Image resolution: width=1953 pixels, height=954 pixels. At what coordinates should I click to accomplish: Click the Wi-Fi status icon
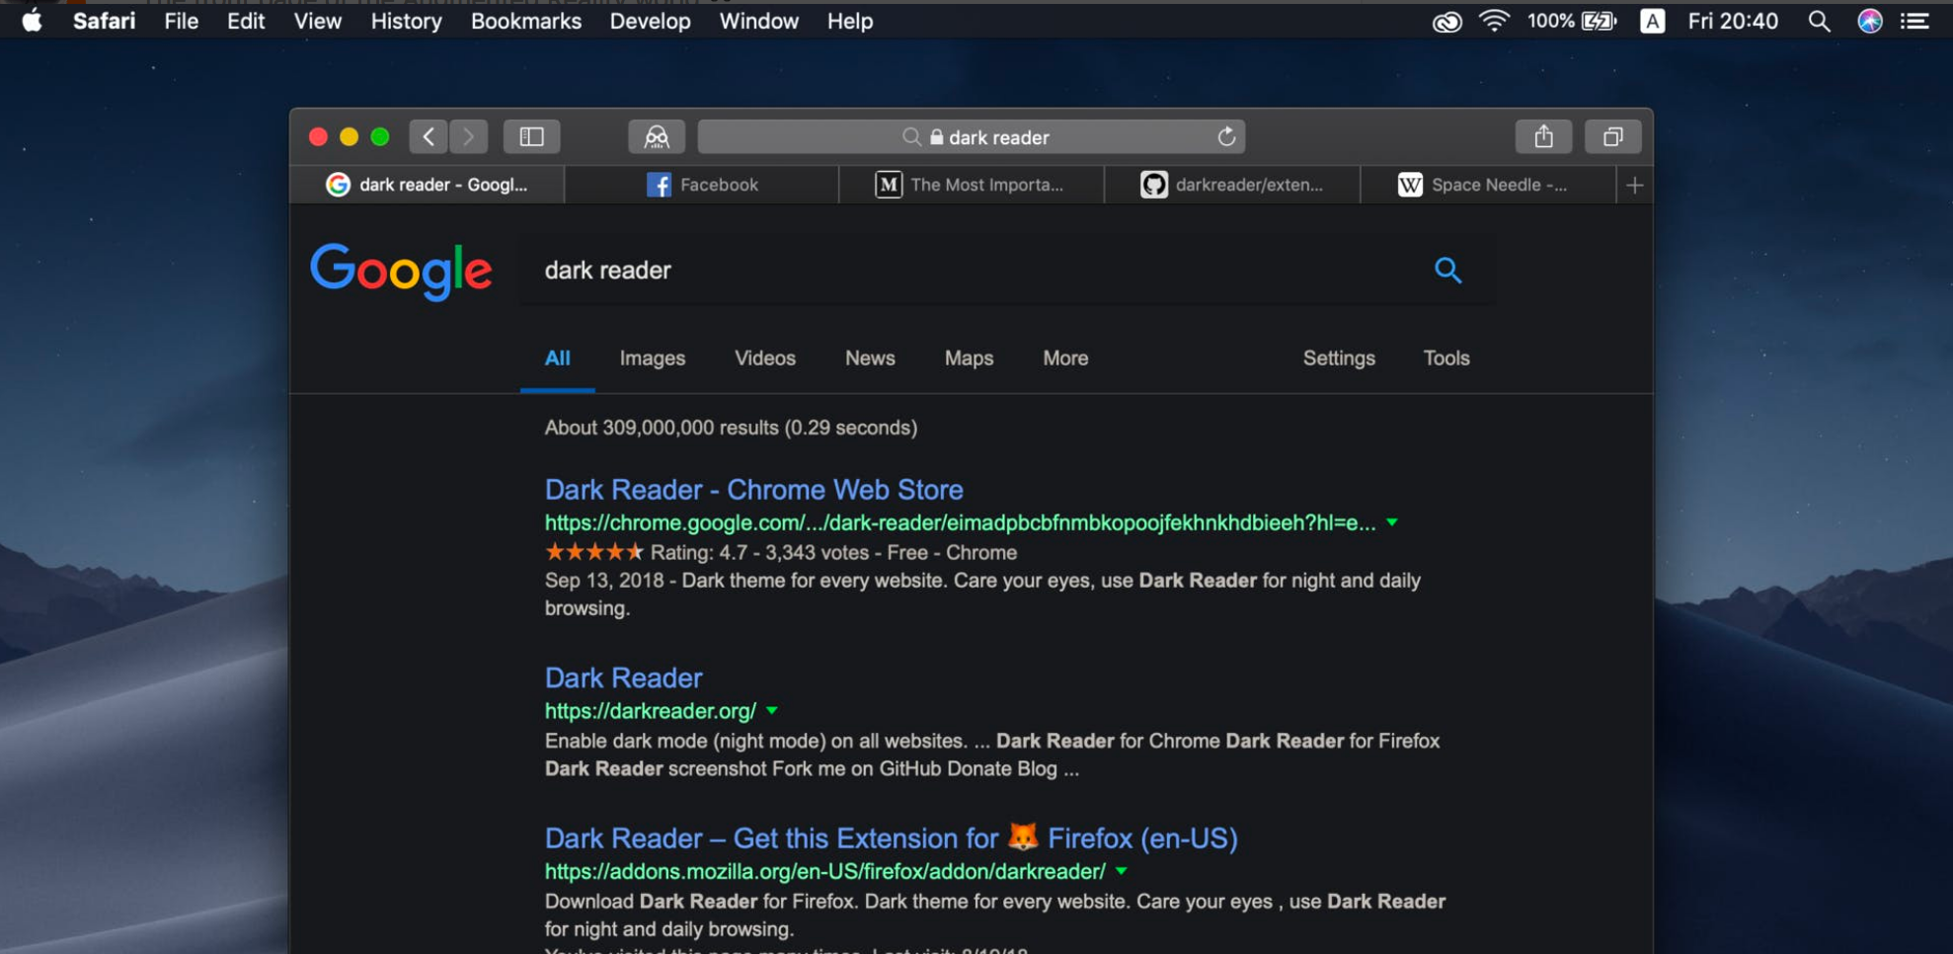point(1495,20)
